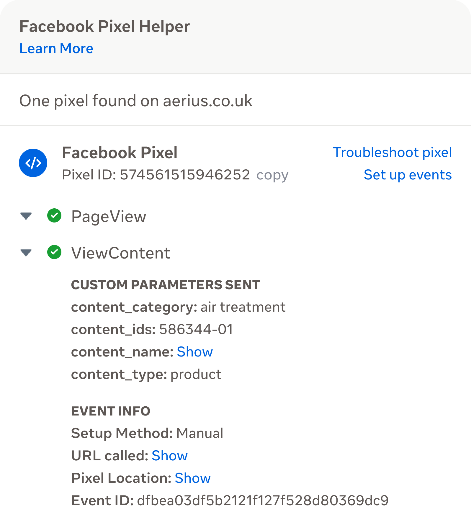Show the content_name parameter value
This screenshot has width=471, height=530.
click(x=195, y=351)
